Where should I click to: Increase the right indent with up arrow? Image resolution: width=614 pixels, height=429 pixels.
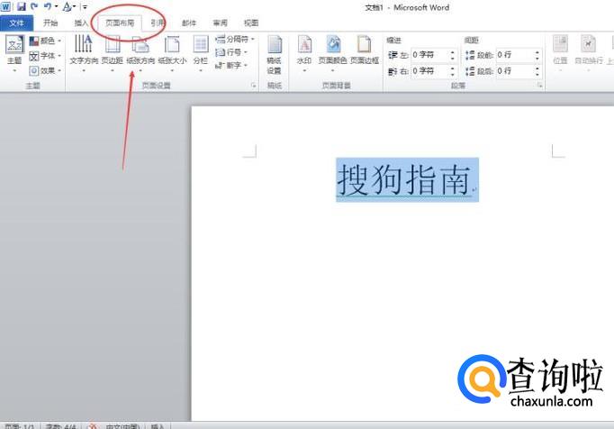tap(452, 68)
